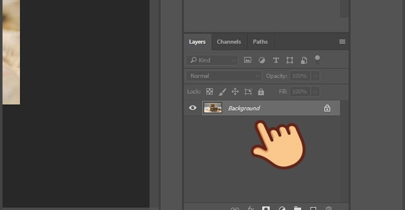
Task: Lock layer position
Action: [x=235, y=92]
